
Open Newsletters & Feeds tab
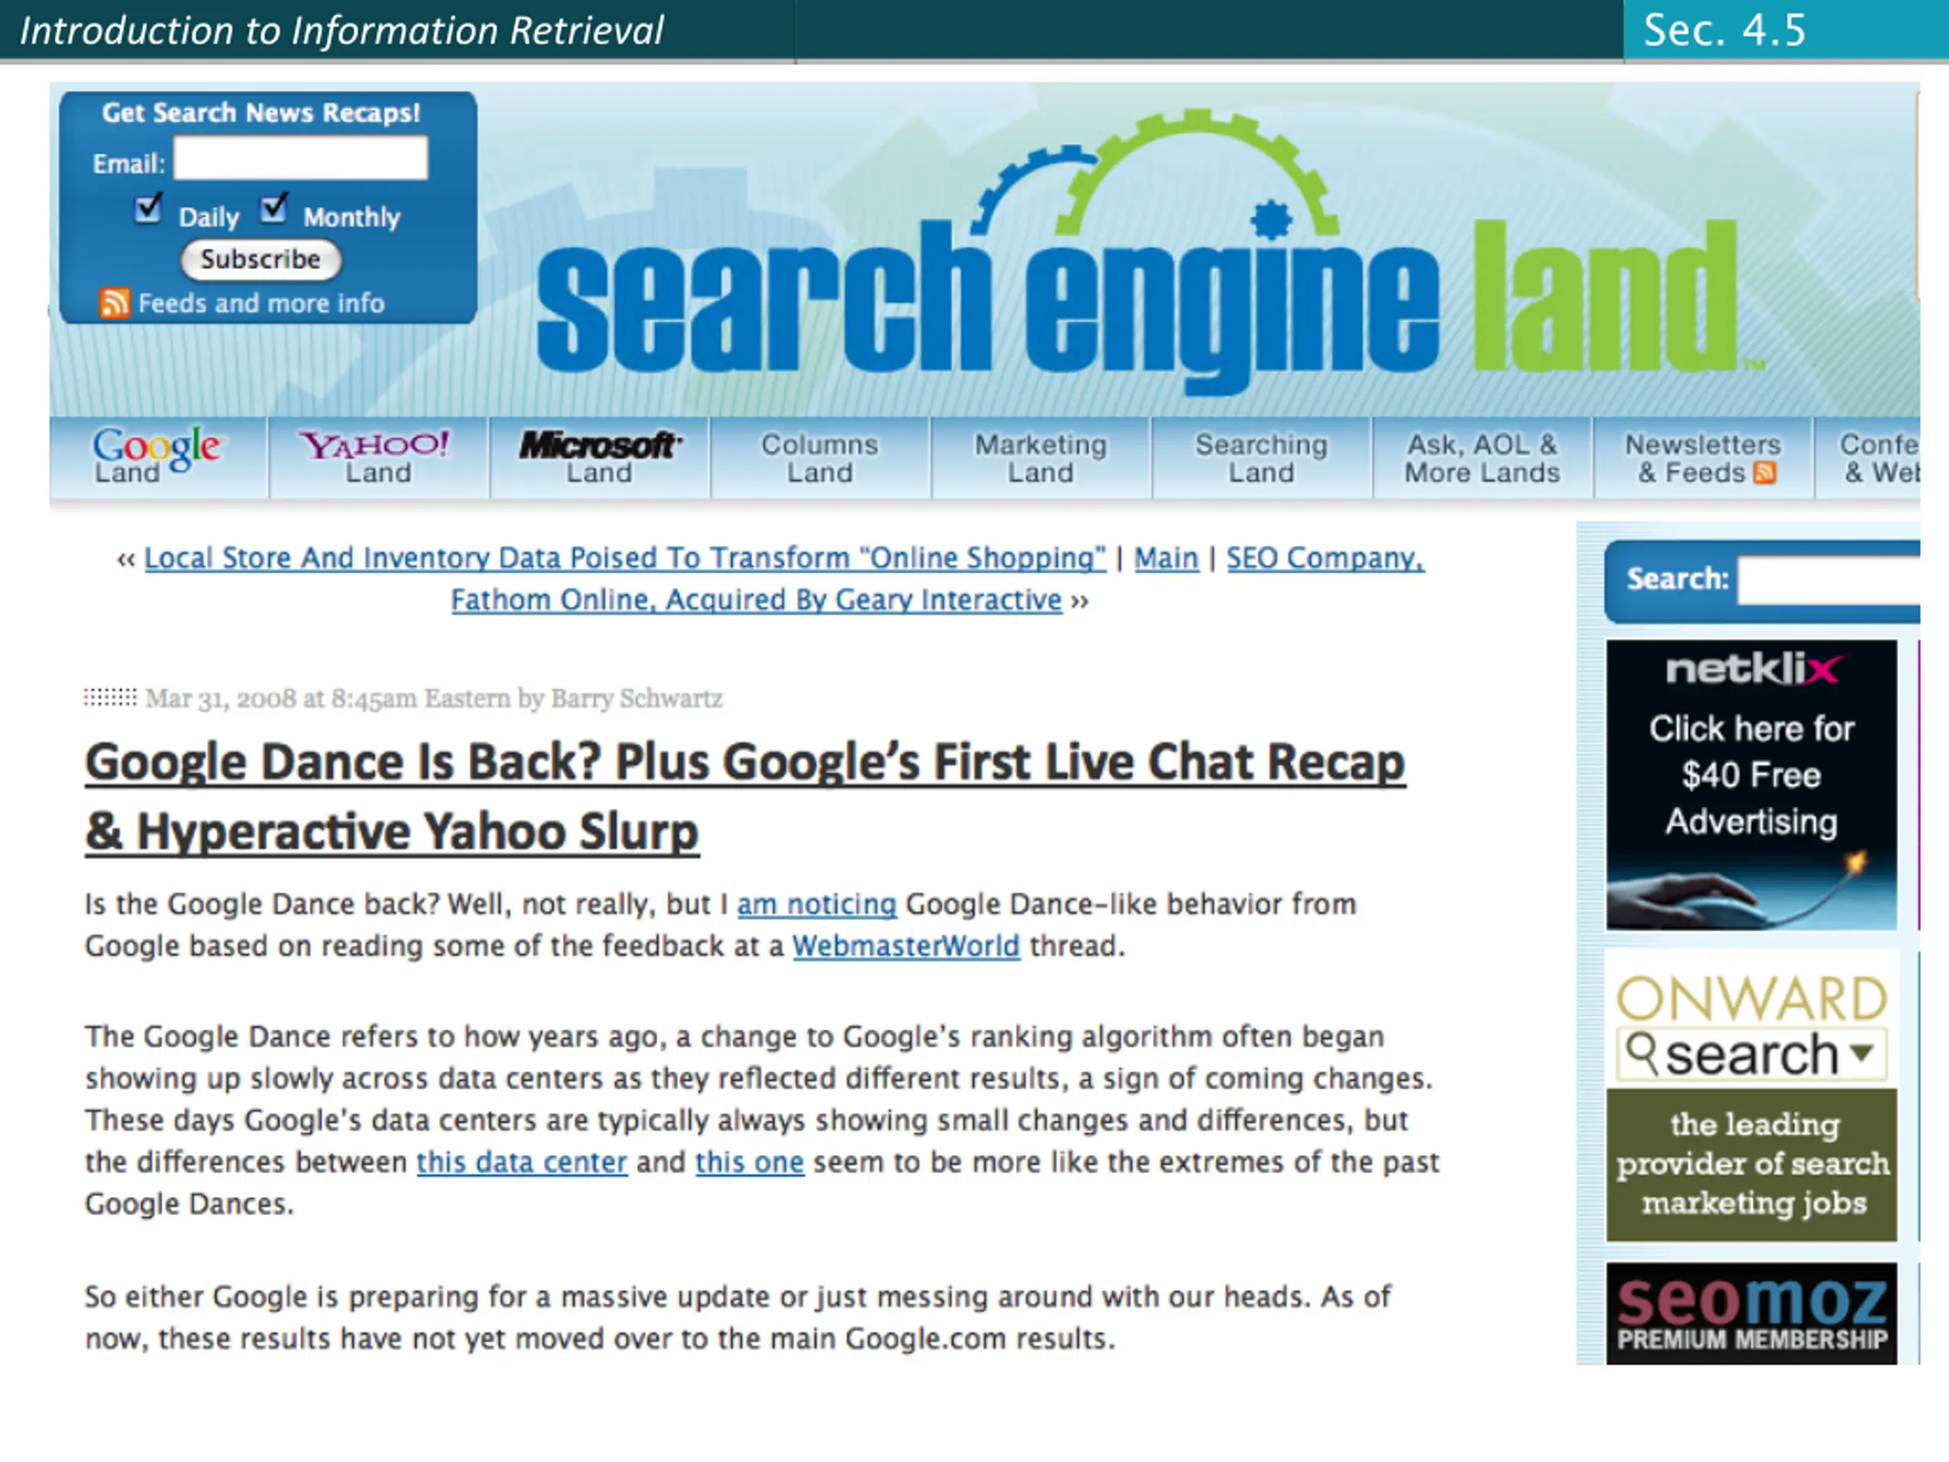pyautogui.click(x=1703, y=458)
